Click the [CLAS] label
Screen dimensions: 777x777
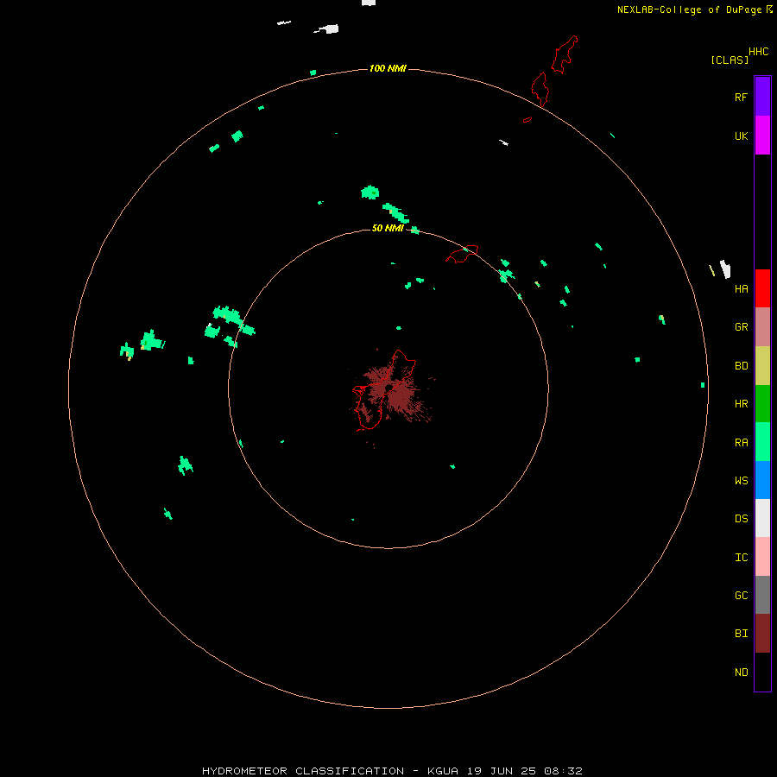[x=730, y=60]
